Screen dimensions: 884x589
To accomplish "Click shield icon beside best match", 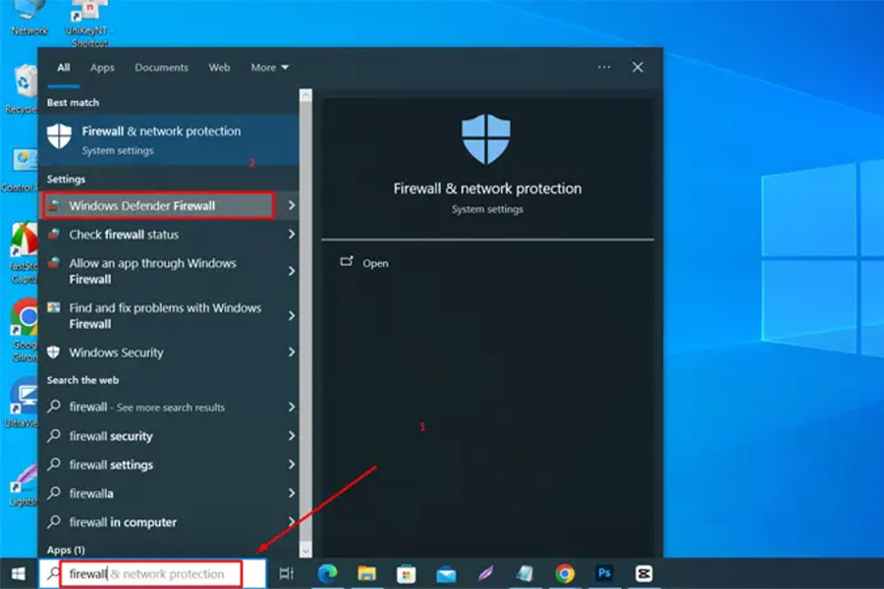I will pos(60,136).
